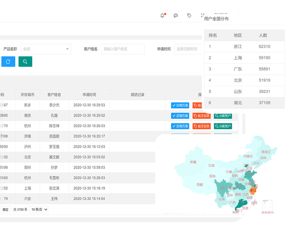The width and height of the screenshot is (308, 231).
Task: Click the 客户姓名 input field
Action: tap(122, 49)
